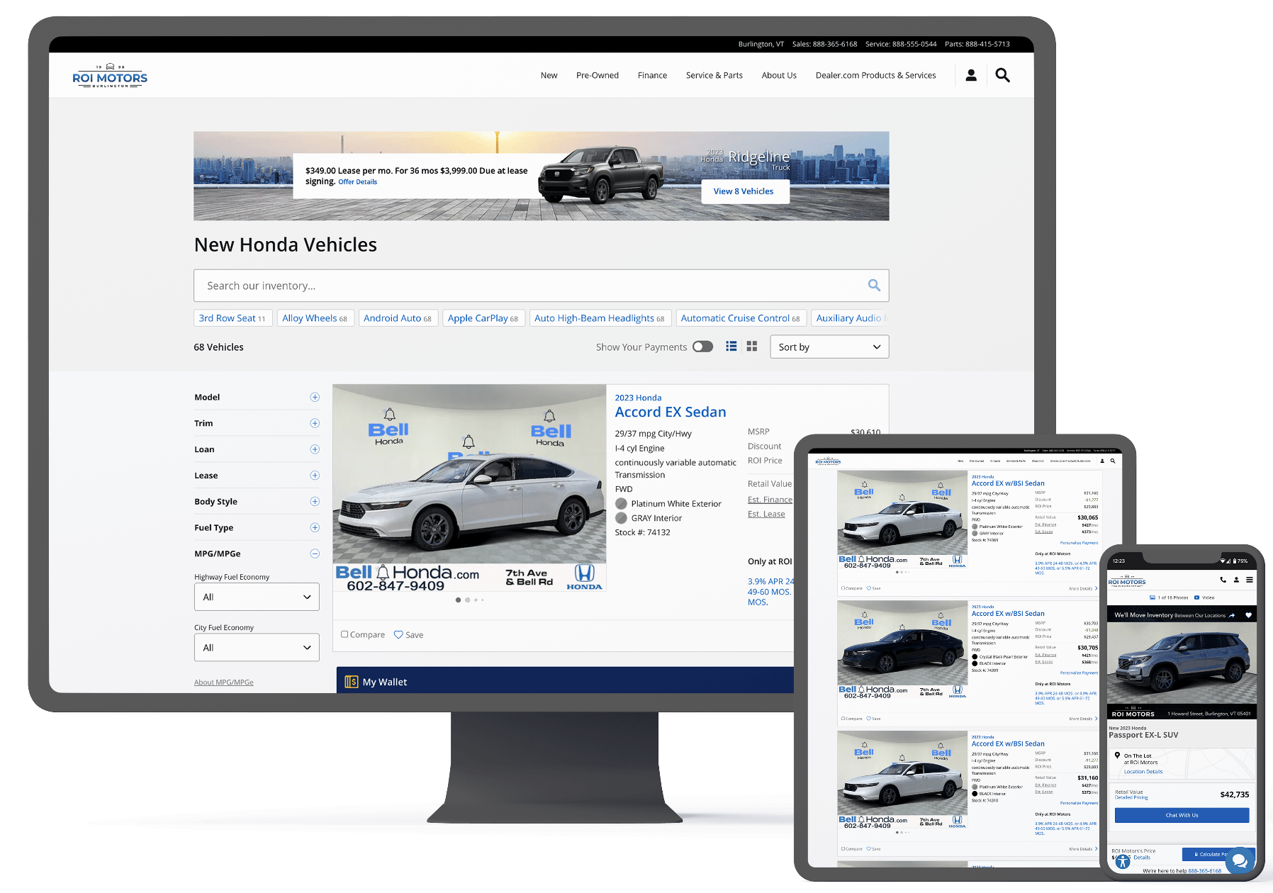Open the chat bubble icon on the phone
The width and height of the screenshot is (1273, 893).
(x=1240, y=860)
